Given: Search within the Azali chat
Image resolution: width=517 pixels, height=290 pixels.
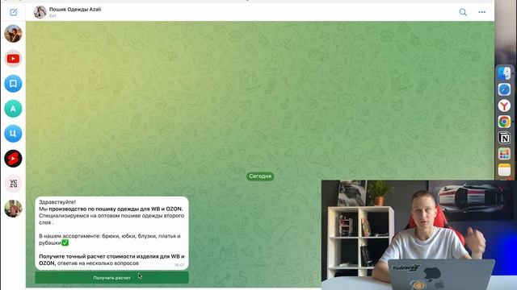Looking at the screenshot, I should click(463, 12).
